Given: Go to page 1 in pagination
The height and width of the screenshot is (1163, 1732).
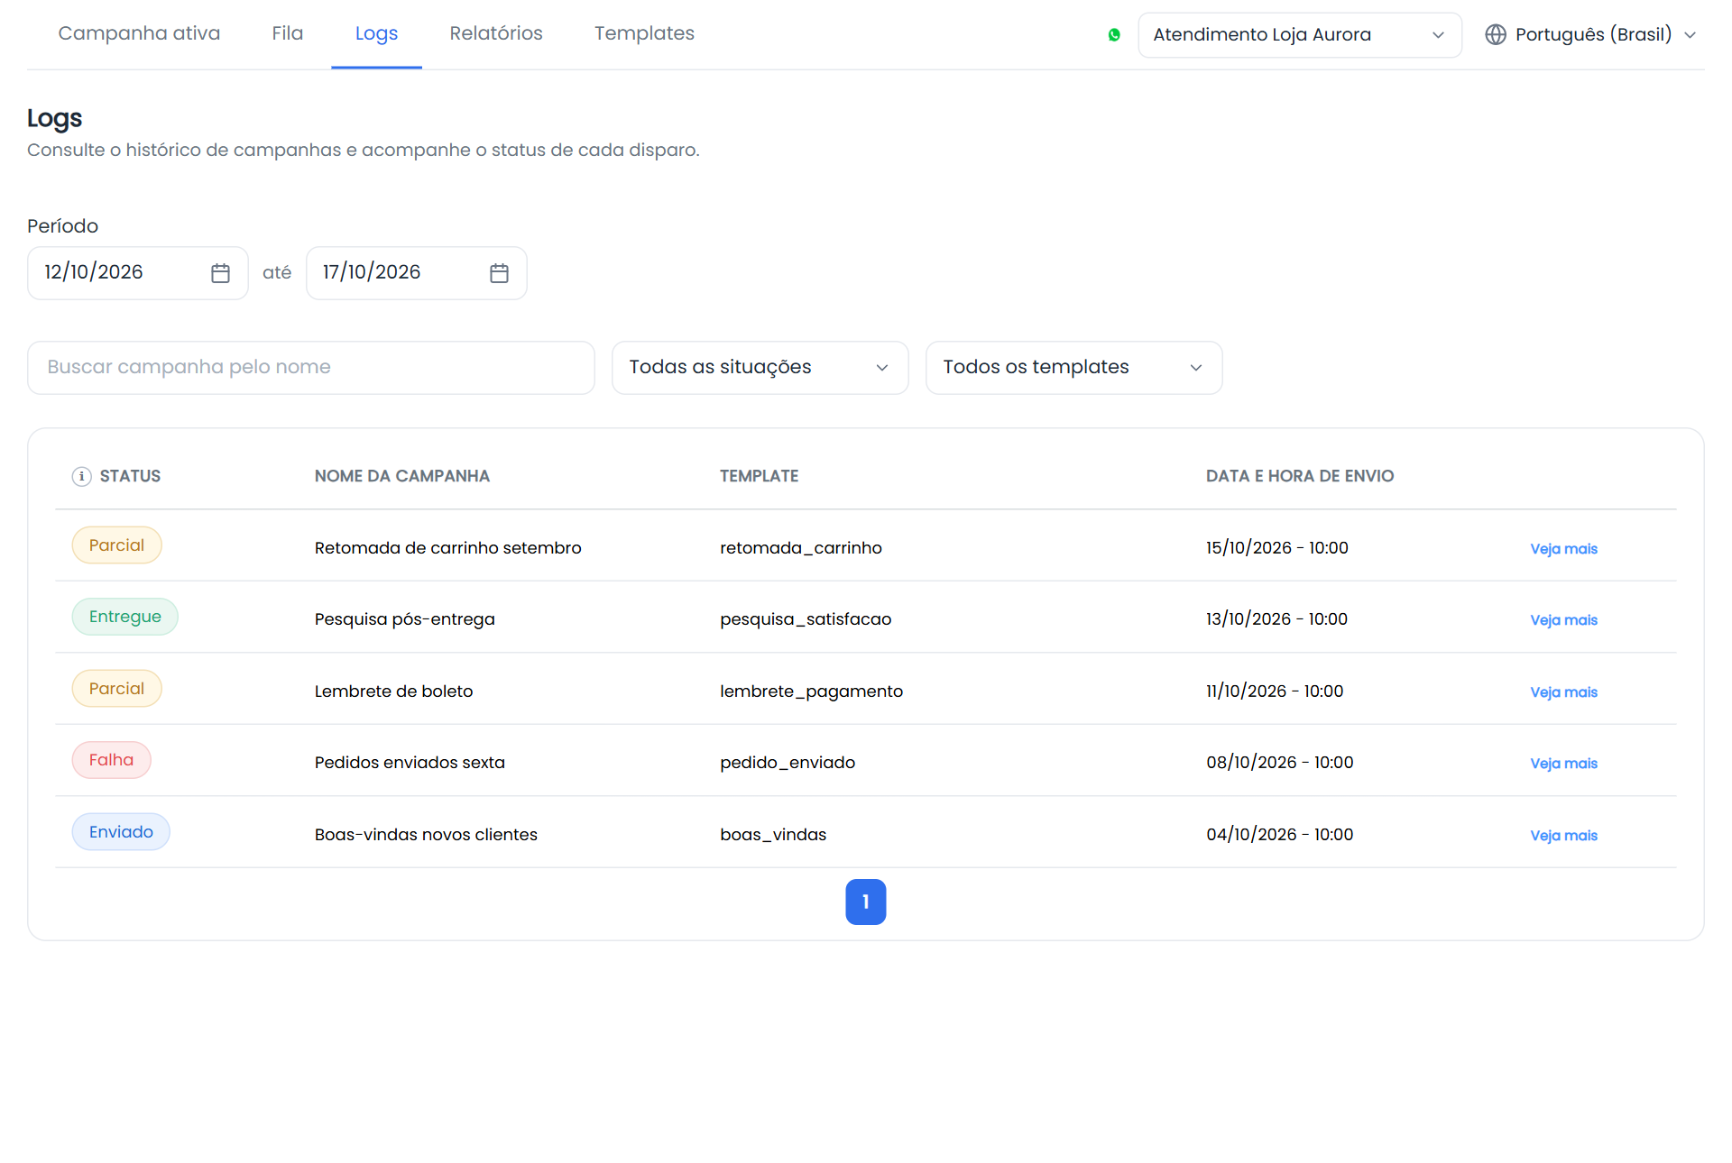Looking at the screenshot, I should pyautogui.click(x=866, y=902).
